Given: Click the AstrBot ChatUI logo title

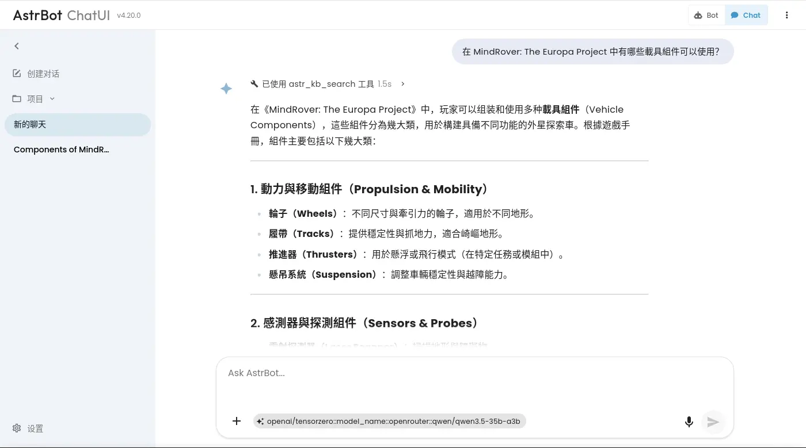Looking at the screenshot, I should click(x=62, y=16).
